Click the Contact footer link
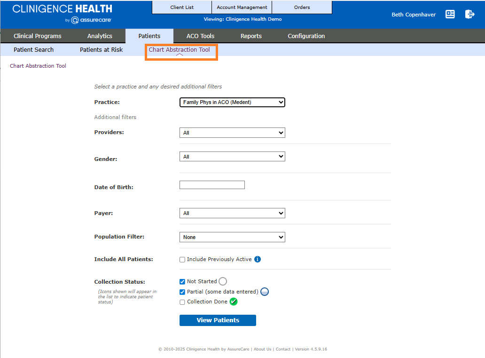Viewport: 485px width, 358px height. [283, 349]
